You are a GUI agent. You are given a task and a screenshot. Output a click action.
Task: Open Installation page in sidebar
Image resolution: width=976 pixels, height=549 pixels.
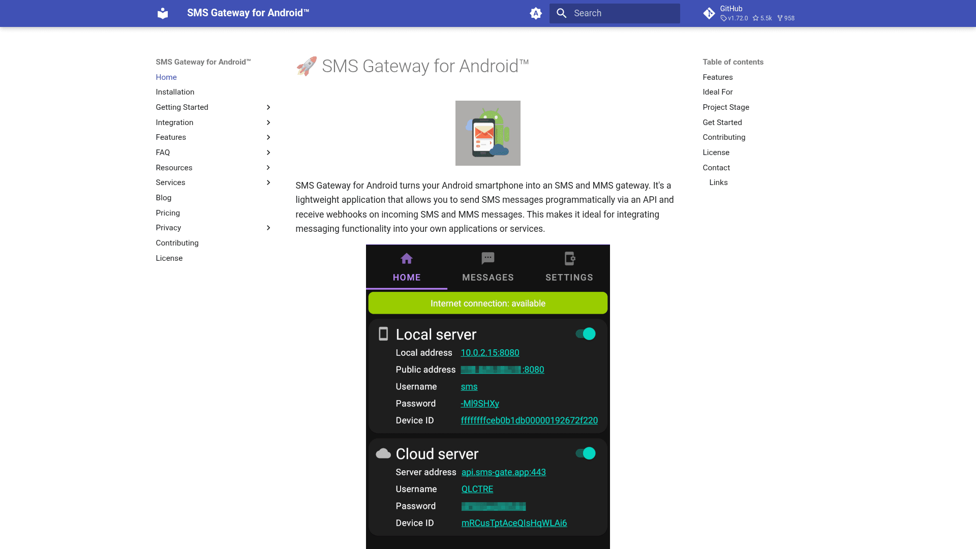pos(175,92)
